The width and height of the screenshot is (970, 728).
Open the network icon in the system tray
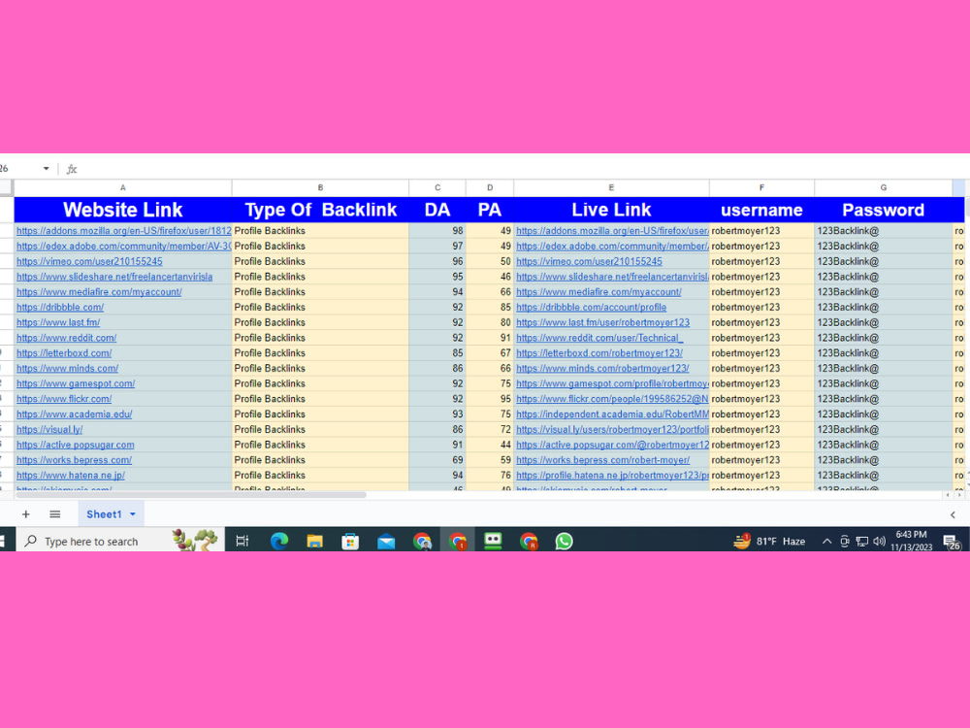click(x=861, y=542)
